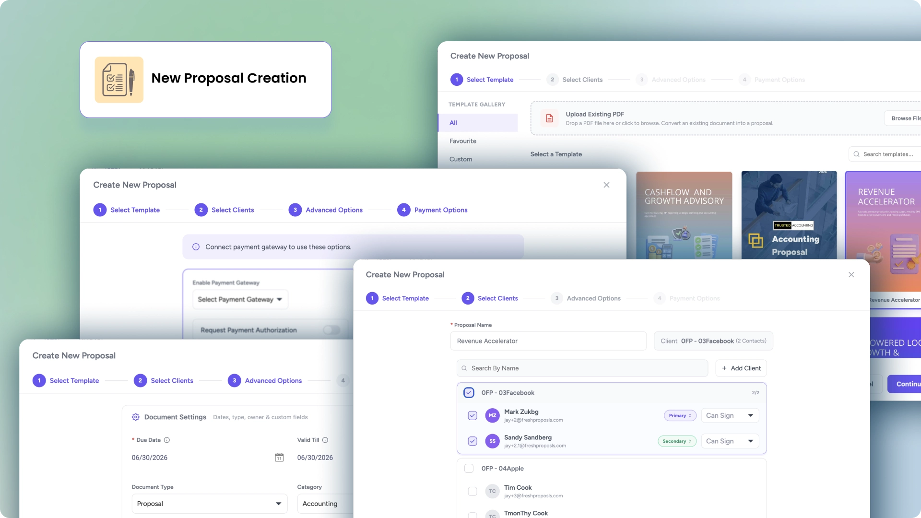Click step 2 circle in top-right window
This screenshot has width=921, height=518.
coord(552,80)
